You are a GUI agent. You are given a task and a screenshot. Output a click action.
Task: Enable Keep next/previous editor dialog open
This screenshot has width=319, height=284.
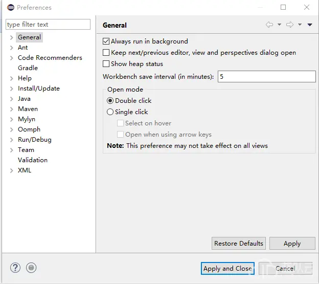coord(106,53)
